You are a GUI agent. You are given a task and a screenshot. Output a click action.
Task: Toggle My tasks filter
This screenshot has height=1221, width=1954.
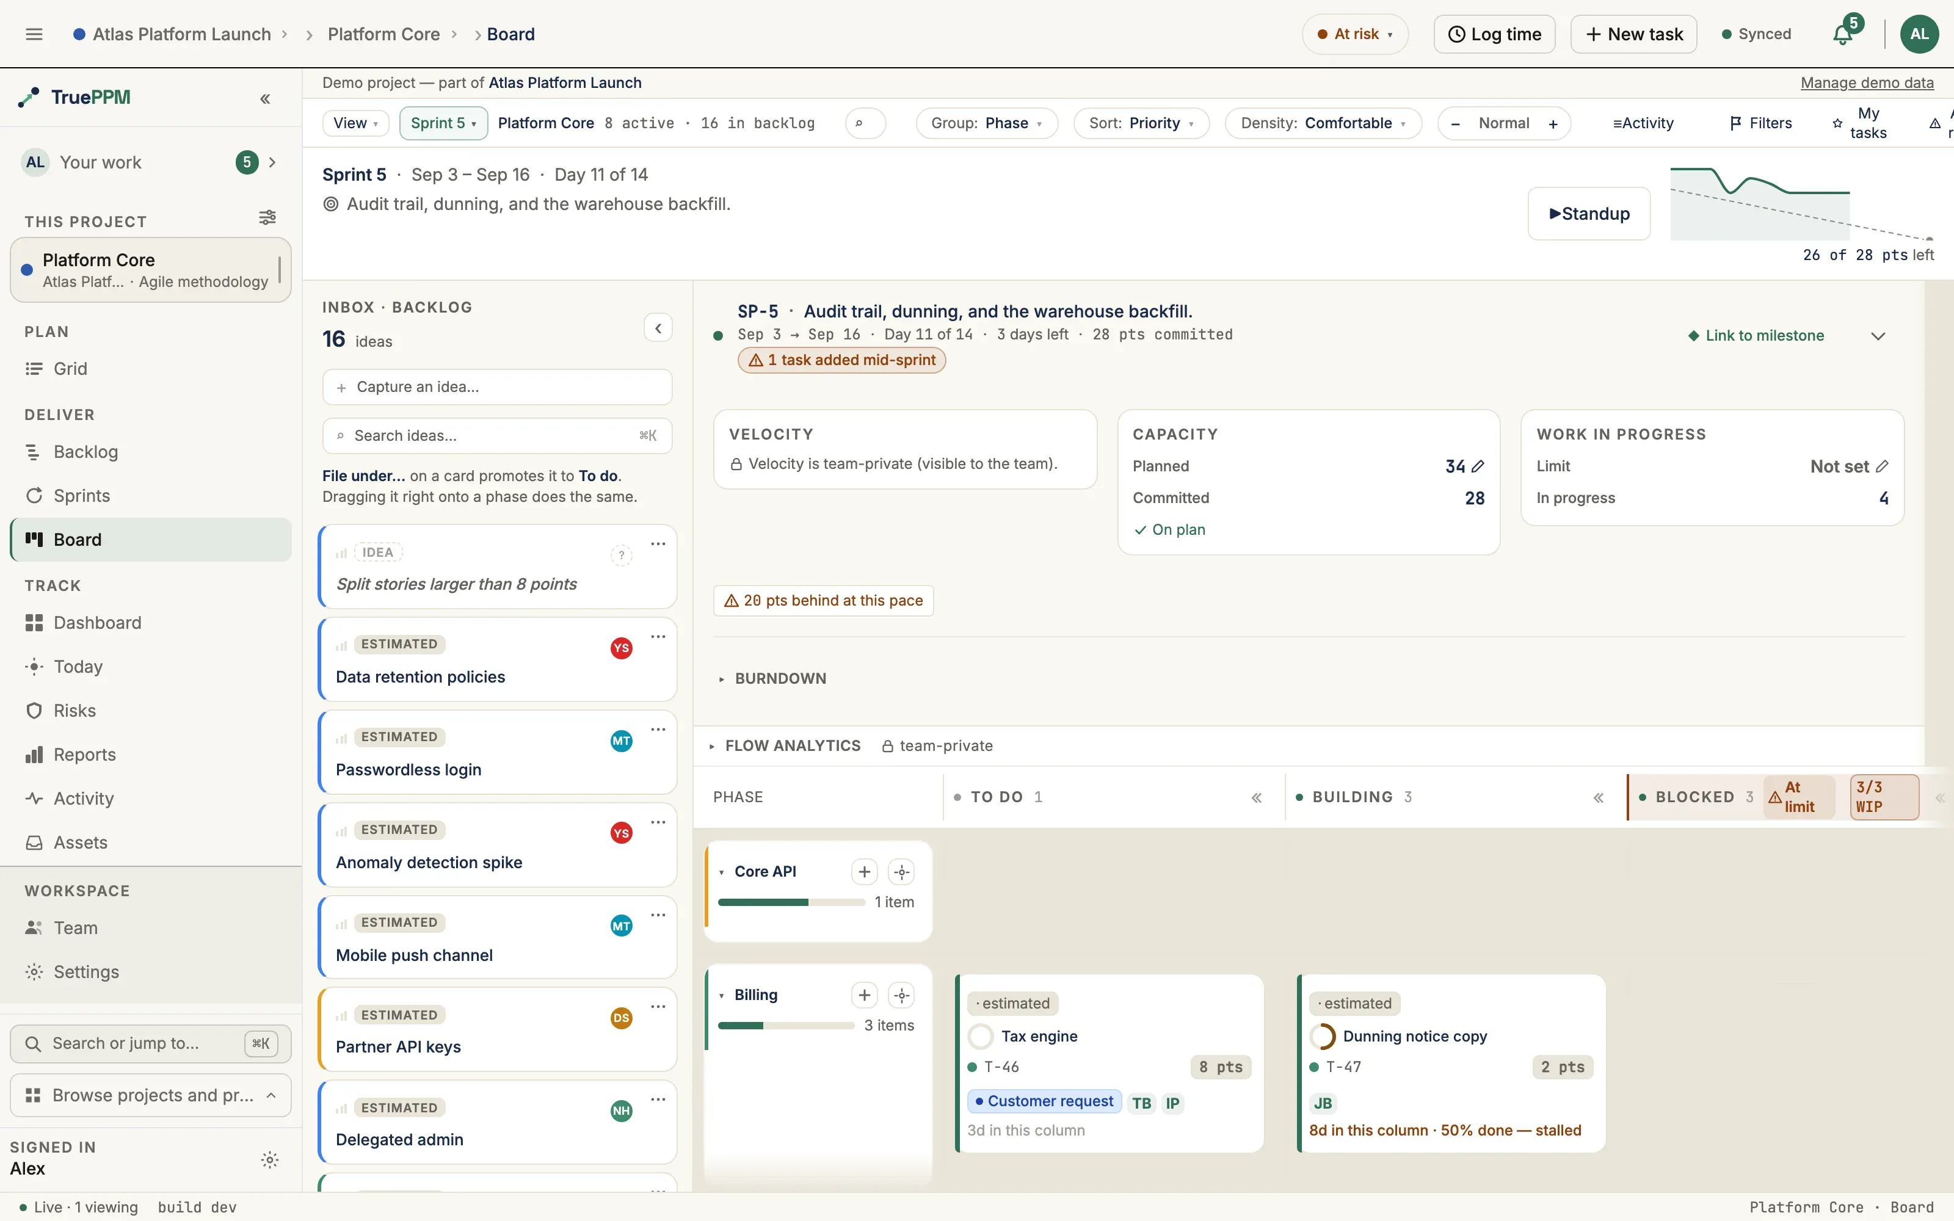[x=1859, y=123]
